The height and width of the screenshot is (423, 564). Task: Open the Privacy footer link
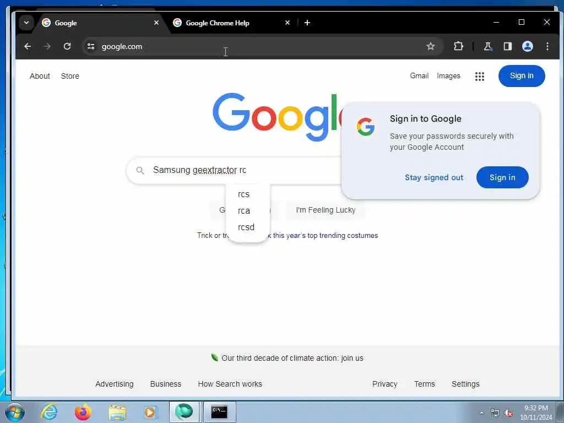pos(384,384)
